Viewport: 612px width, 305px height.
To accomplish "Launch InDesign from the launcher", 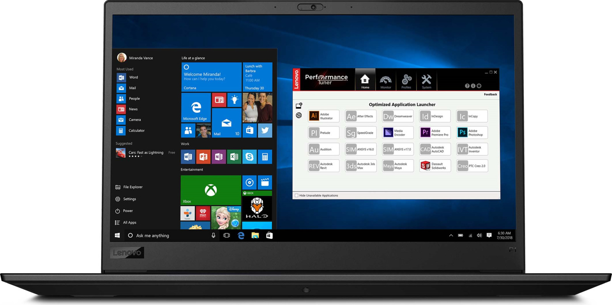I will click(x=435, y=116).
